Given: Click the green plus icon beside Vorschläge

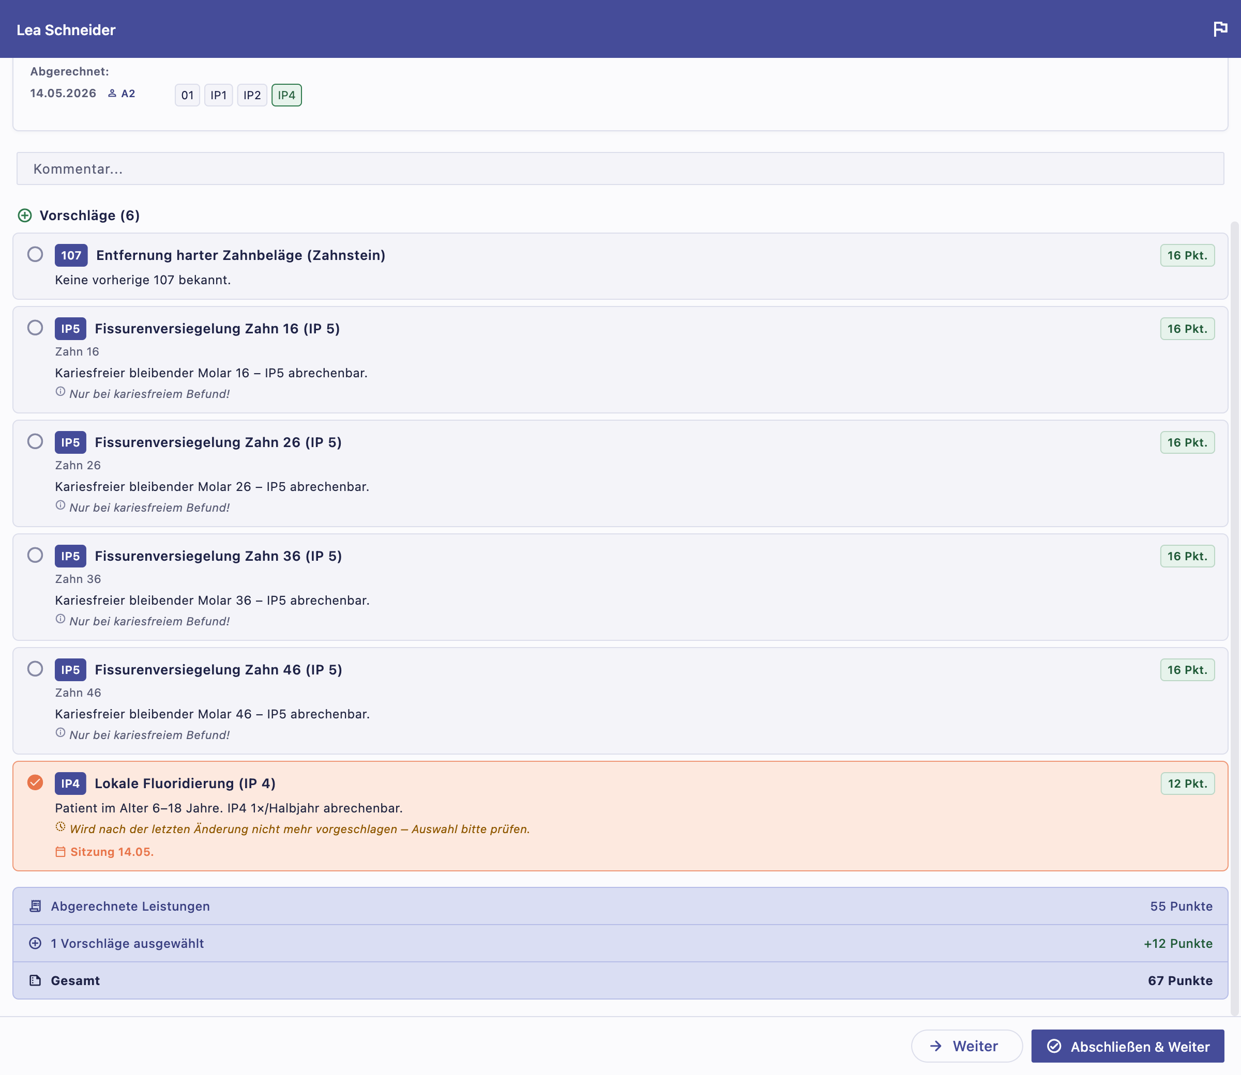Looking at the screenshot, I should [25, 216].
